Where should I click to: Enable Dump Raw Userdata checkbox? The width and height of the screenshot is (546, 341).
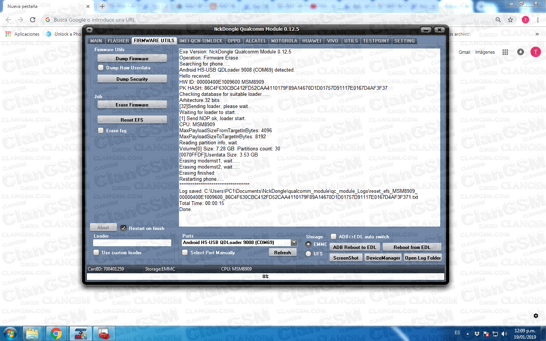pyautogui.click(x=101, y=67)
